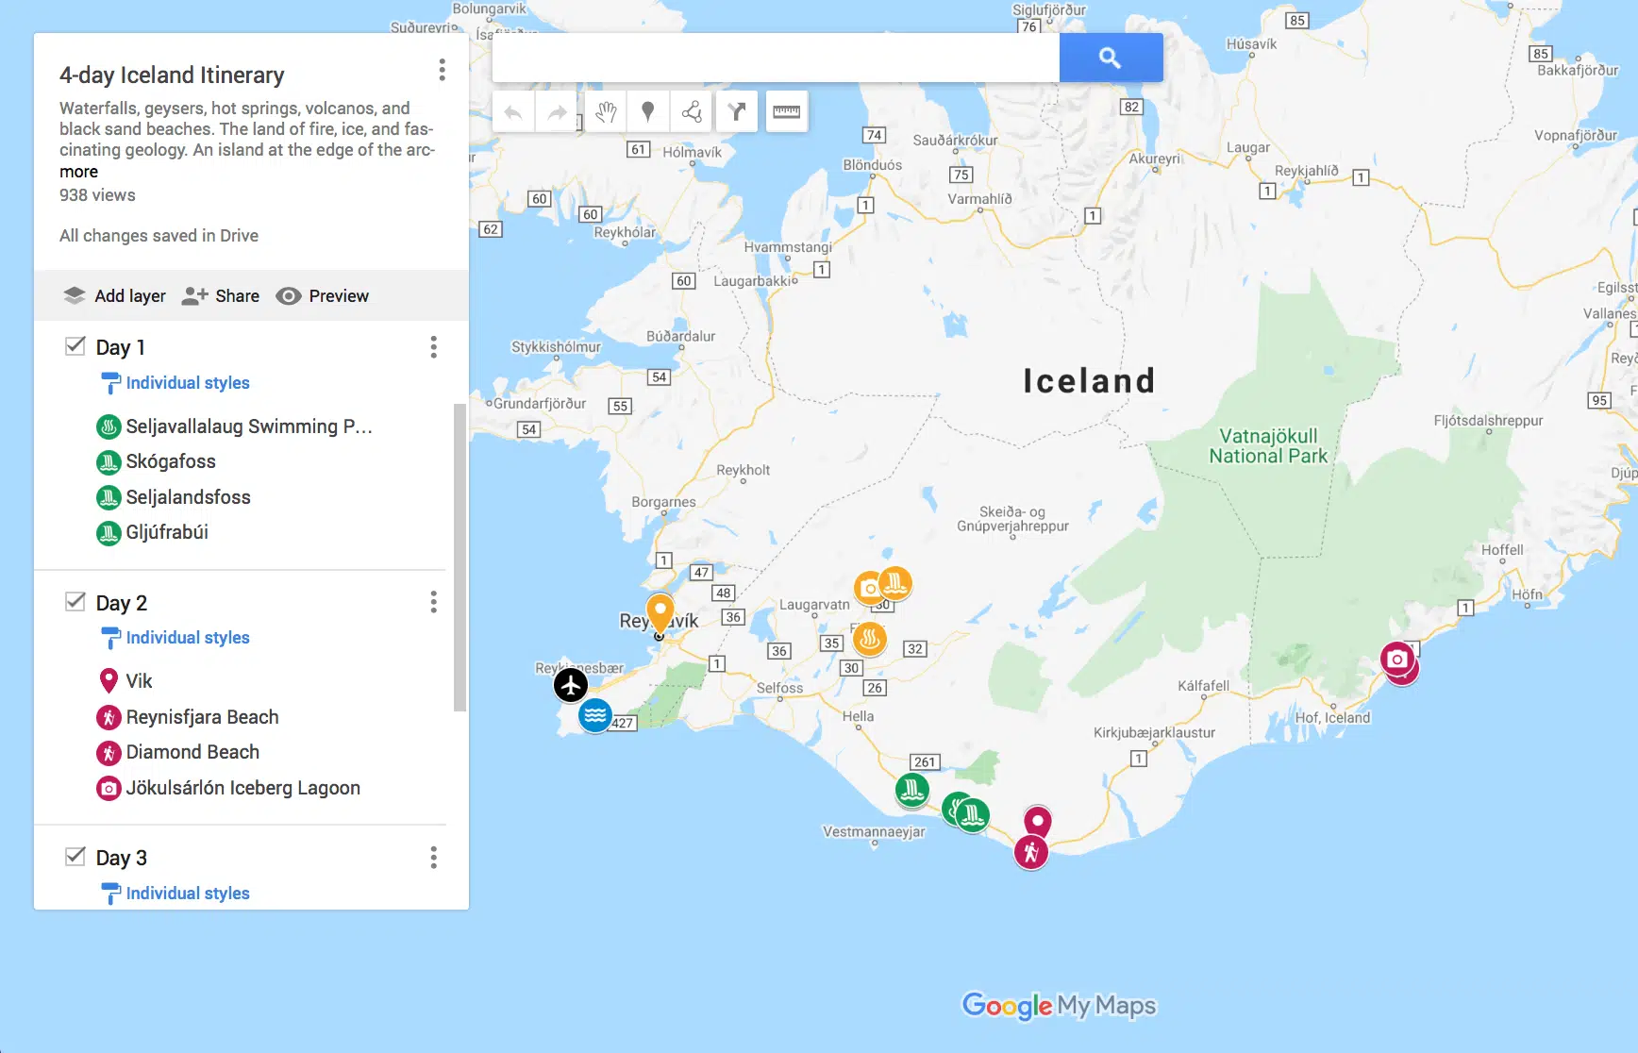The image size is (1638, 1053).
Task: Expand description with the more link
Action: (x=78, y=172)
